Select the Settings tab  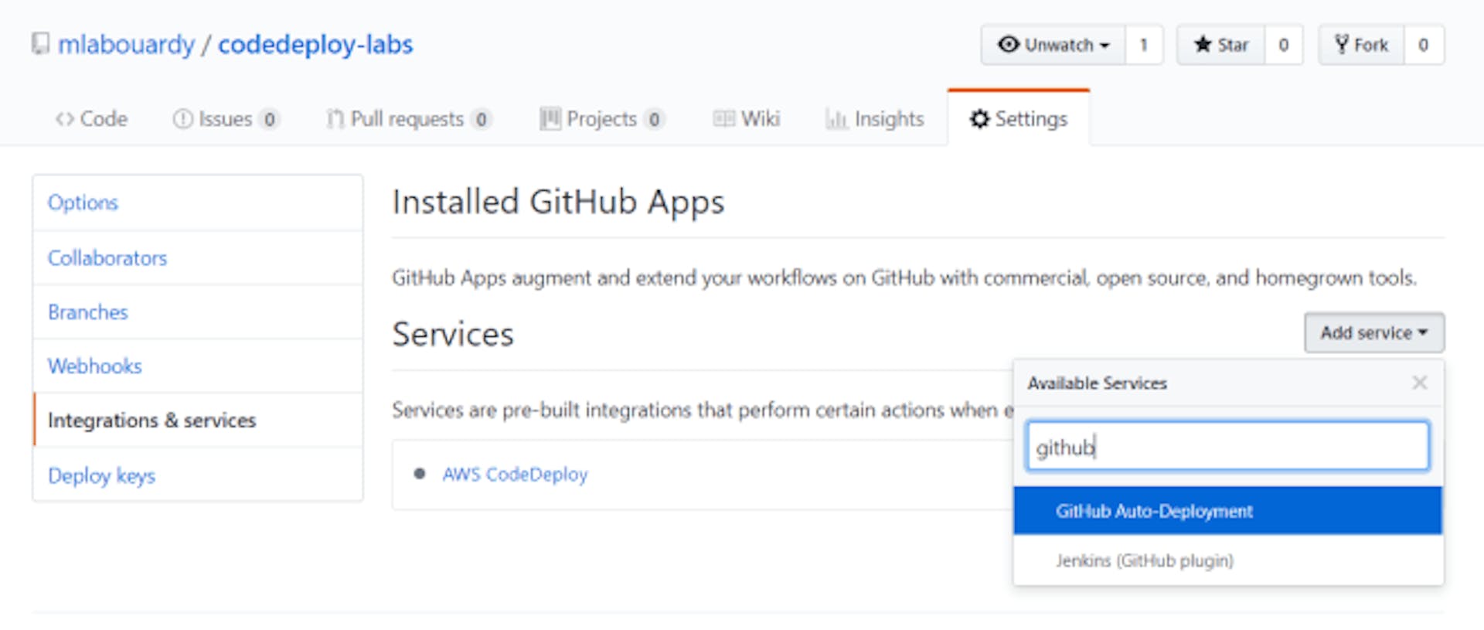(1019, 118)
